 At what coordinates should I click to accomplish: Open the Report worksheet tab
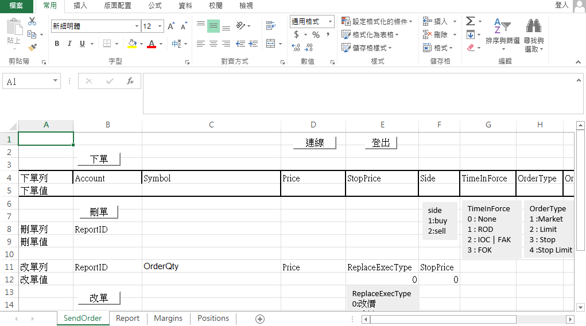point(127,319)
